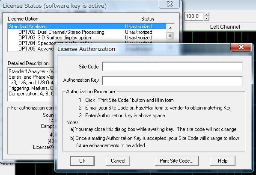This screenshot has height=175, width=256.
Task: Select Standard Analyzer license option
Action: [x=87, y=27]
